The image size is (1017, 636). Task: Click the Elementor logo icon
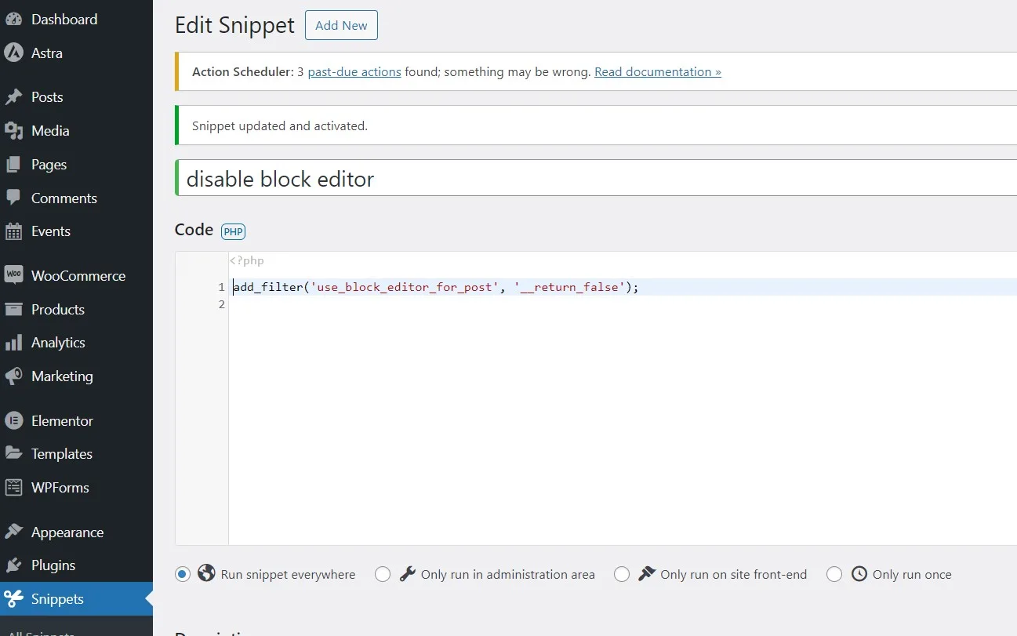[13, 420]
